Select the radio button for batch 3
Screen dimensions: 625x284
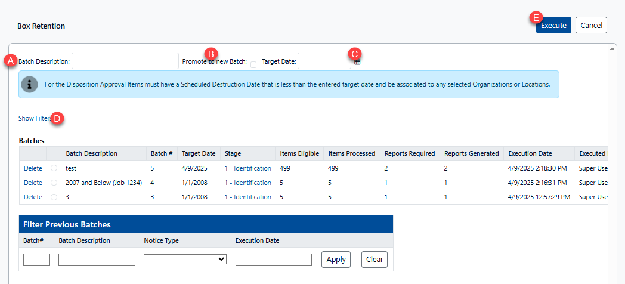pos(54,197)
